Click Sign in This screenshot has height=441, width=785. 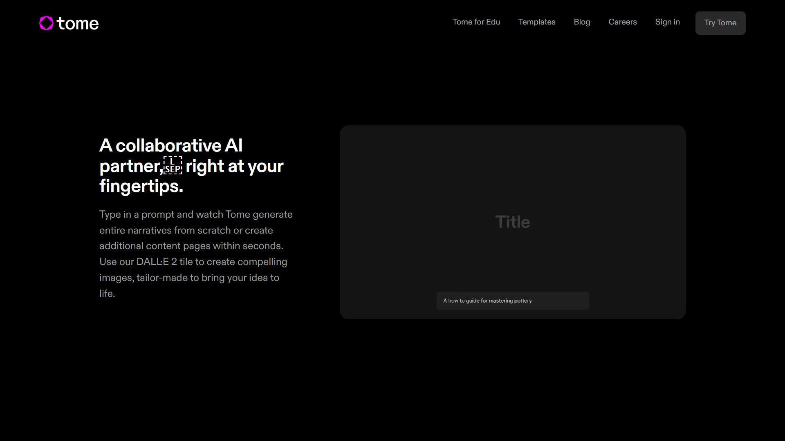coord(667,22)
